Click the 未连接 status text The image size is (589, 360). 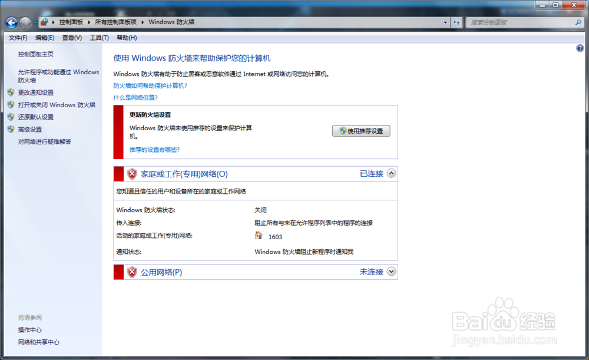372,272
